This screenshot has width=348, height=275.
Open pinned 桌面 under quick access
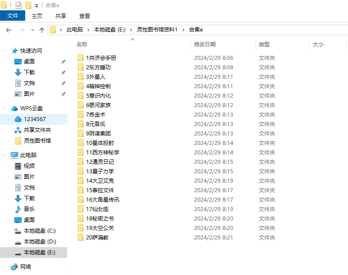pos(29,62)
